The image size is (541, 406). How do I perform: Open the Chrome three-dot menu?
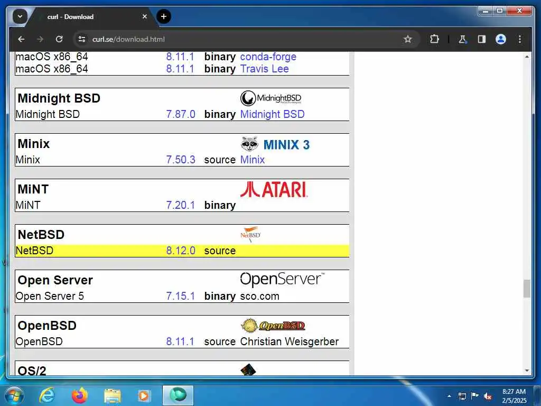click(520, 39)
